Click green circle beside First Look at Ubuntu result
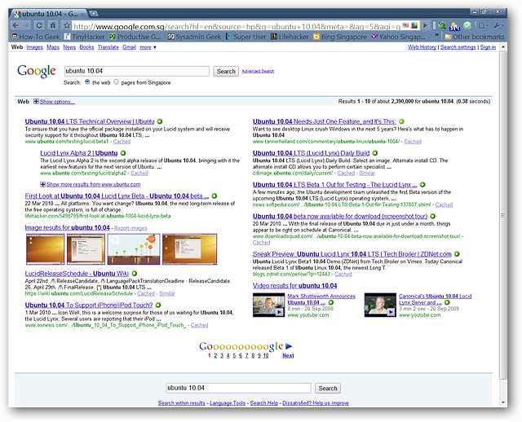 (214, 196)
